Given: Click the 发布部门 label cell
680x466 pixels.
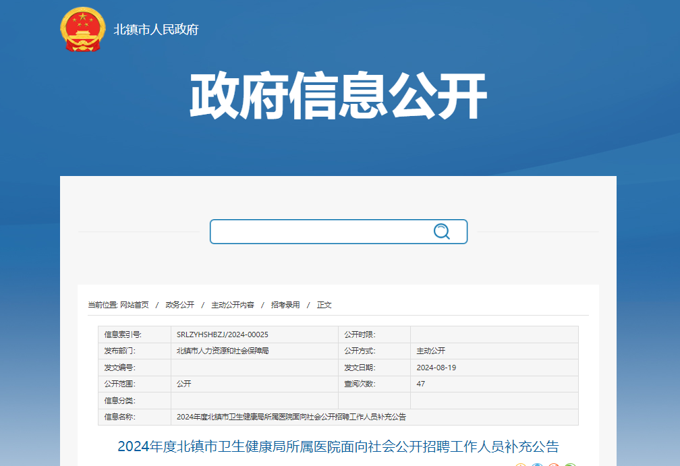Looking at the screenshot, I should click(x=134, y=351).
